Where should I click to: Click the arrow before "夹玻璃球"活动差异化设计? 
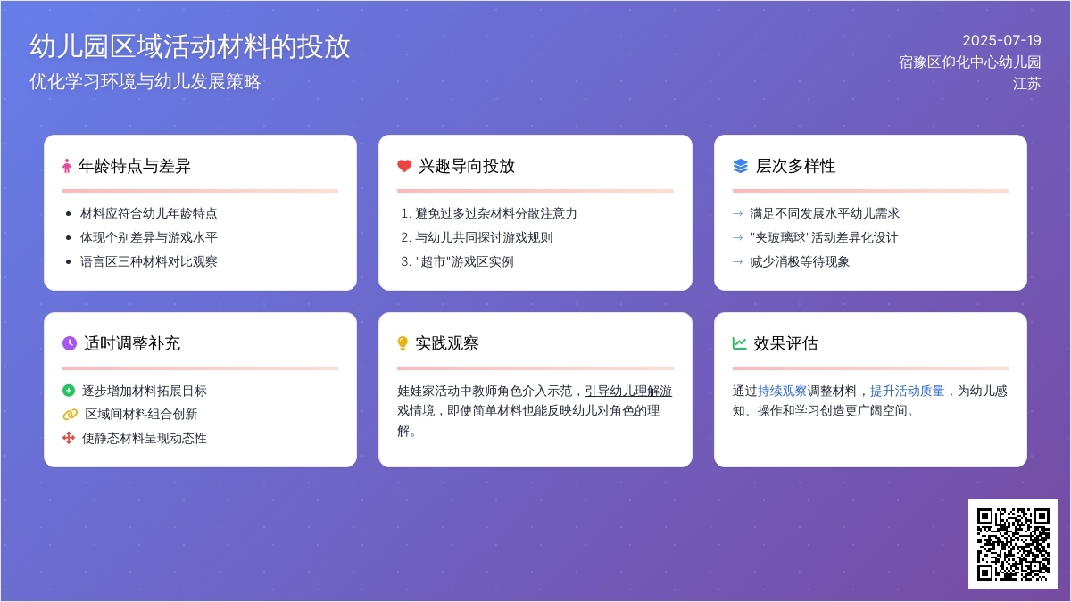738,238
